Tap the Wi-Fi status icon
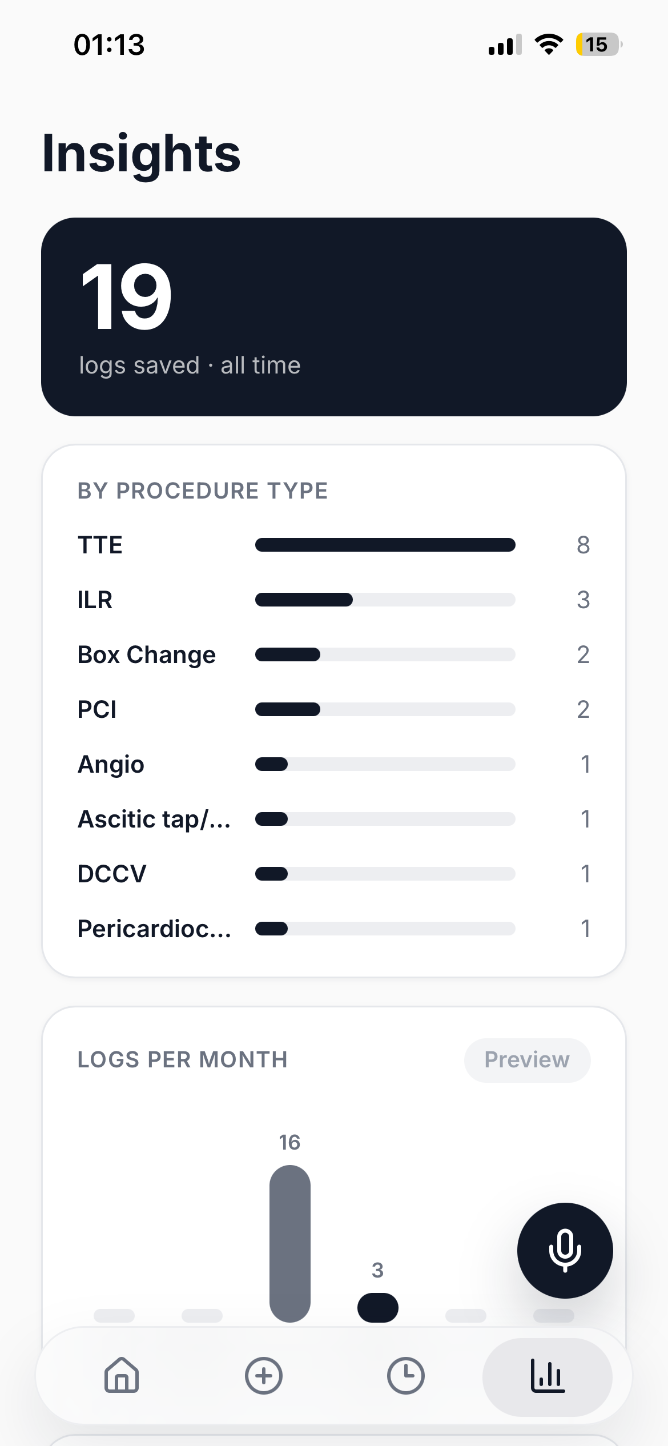 tap(549, 45)
